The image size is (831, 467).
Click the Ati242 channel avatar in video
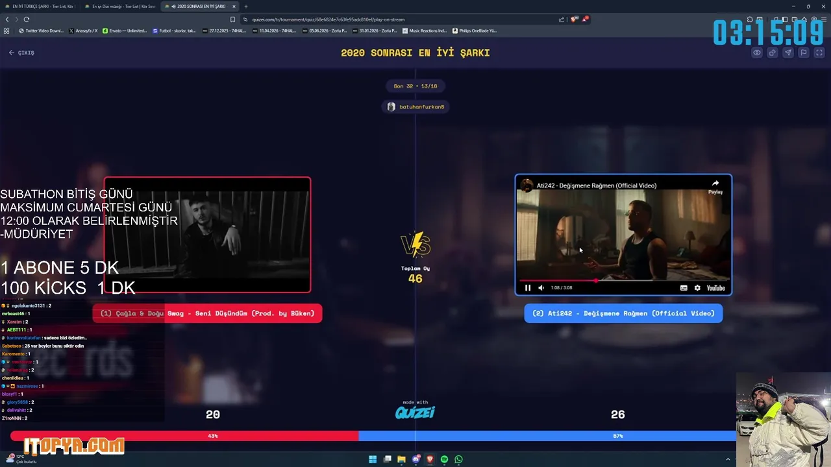(x=527, y=186)
